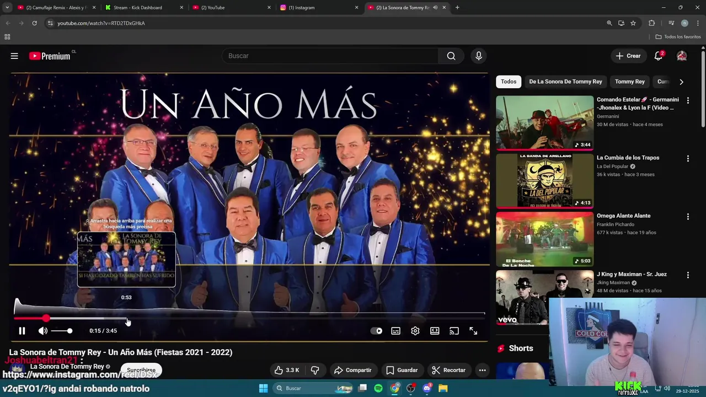Open options menu for La Cumbia de los Trapos
706x397 pixels.
688,158
